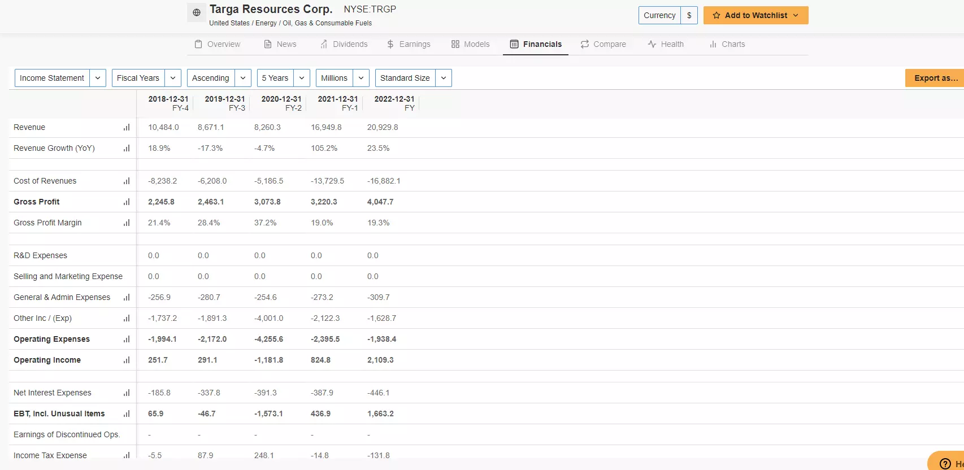
Task: Click the Operating Income value -1,181.8
Action: [268, 360]
